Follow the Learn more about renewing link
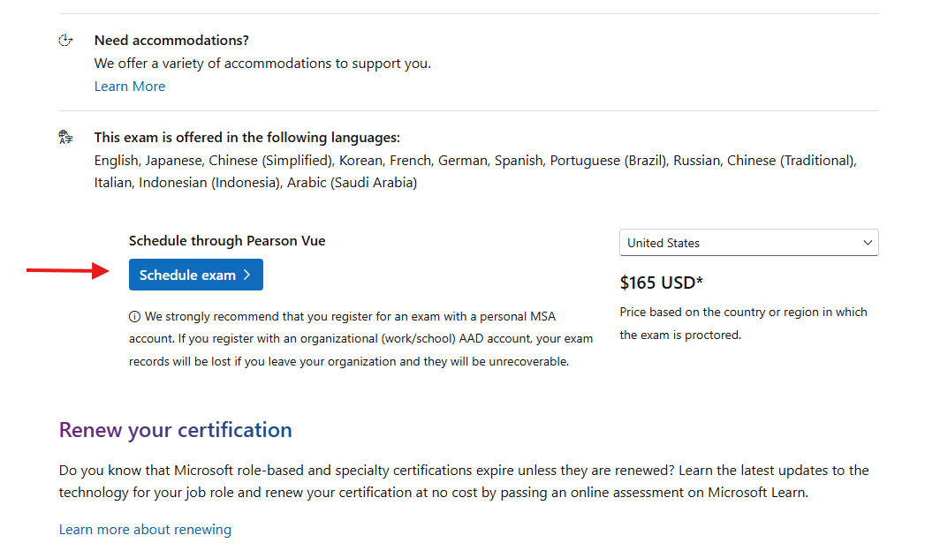Viewport: 925px width, 558px height. [x=145, y=530]
